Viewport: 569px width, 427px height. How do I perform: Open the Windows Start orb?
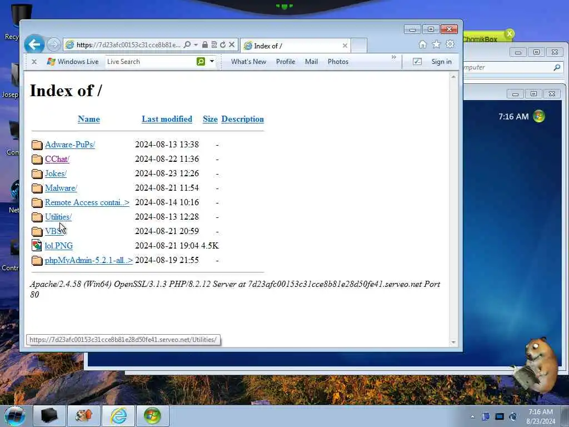15,416
